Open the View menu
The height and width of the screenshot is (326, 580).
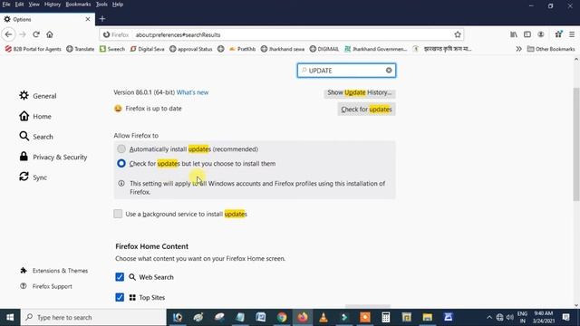click(34, 5)
